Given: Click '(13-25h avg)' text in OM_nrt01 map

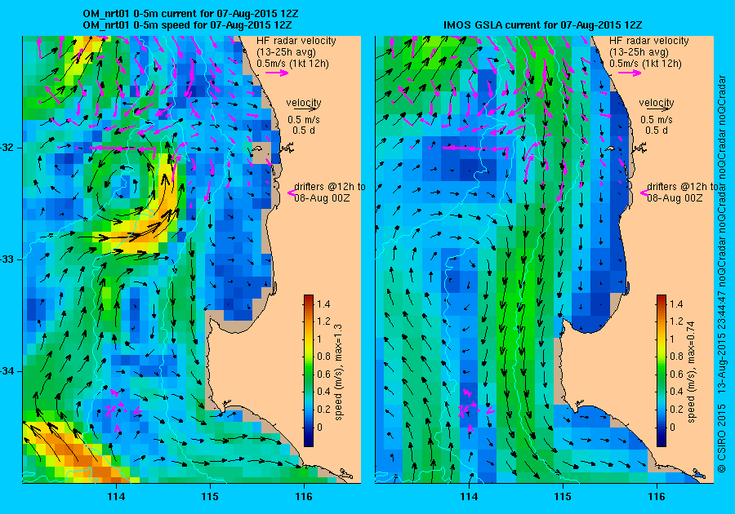Looking at the screenshot, I should click(x=286, y=52).
